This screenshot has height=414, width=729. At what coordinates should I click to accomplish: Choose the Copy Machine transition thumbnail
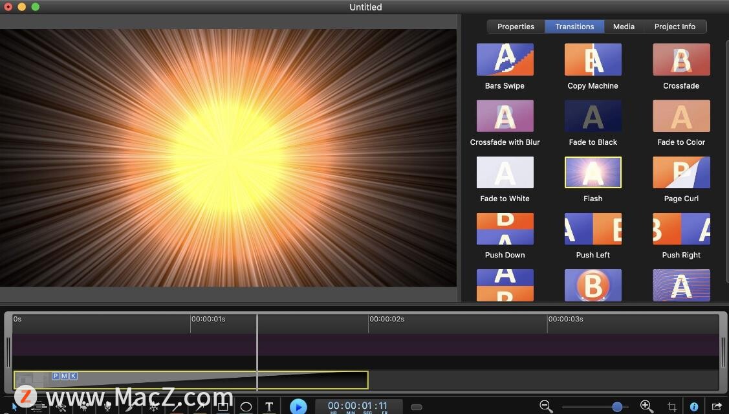[x=593, y=60]
